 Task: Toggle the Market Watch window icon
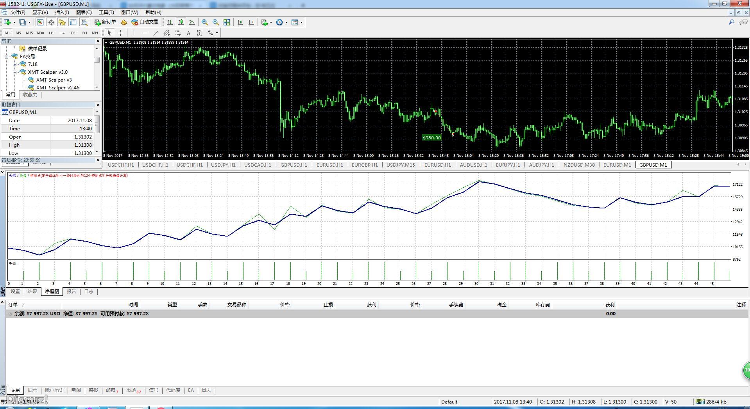tap(40, 22)
